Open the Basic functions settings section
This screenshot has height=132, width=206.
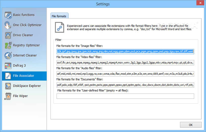pos(24,15)
